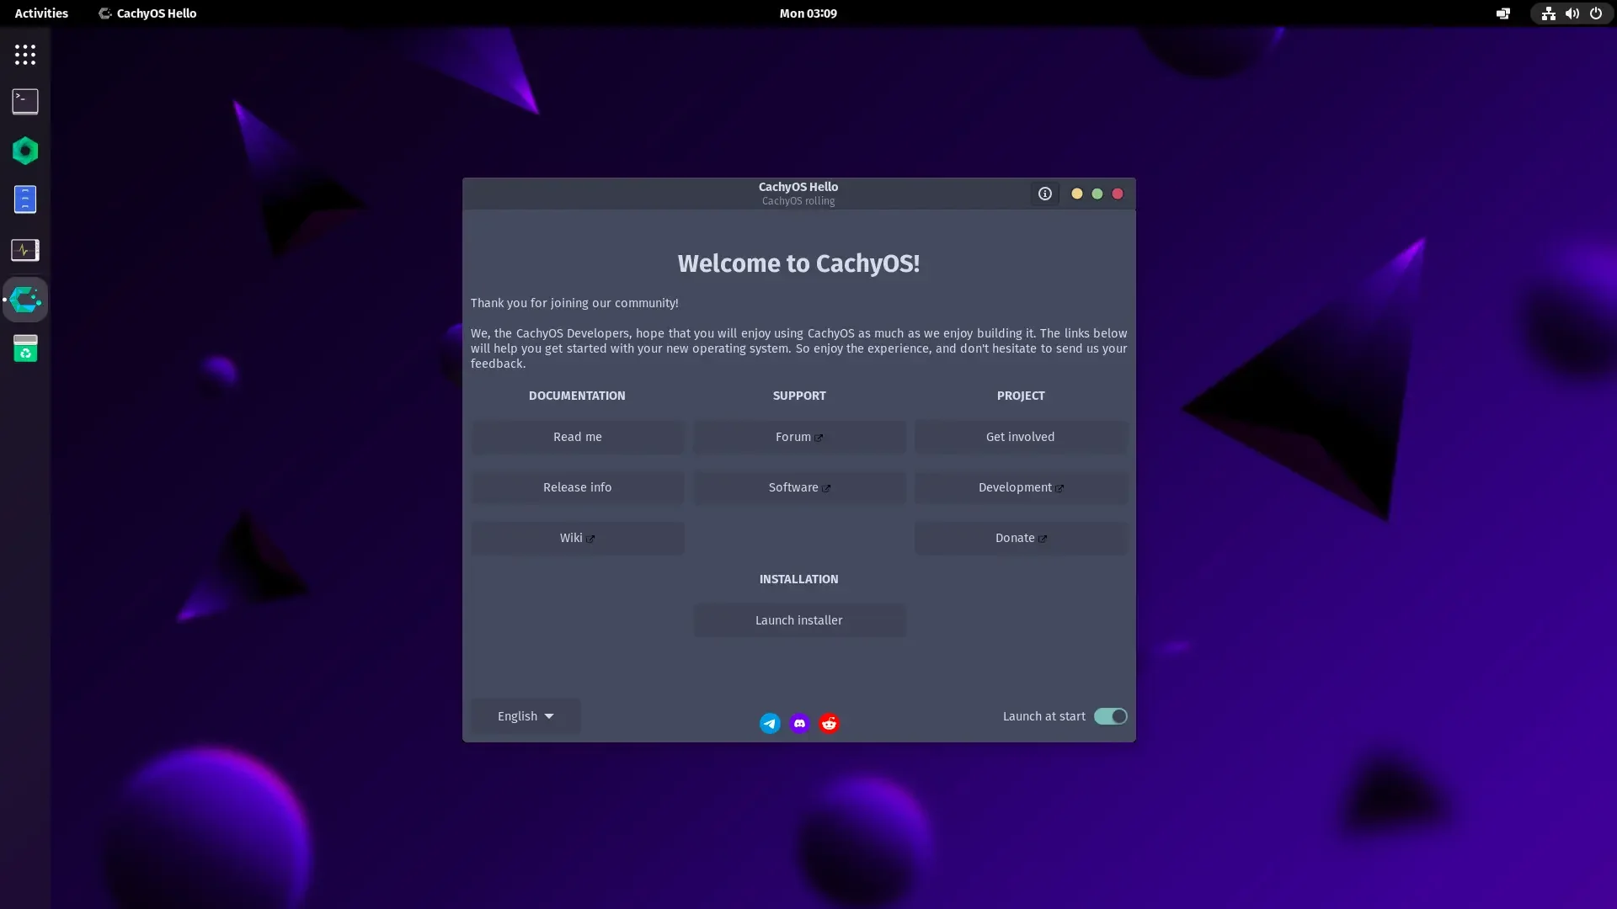This screenshot has width=1617, height=909.
Task: Expand the English language dropdown
Action: pos(526,716)
